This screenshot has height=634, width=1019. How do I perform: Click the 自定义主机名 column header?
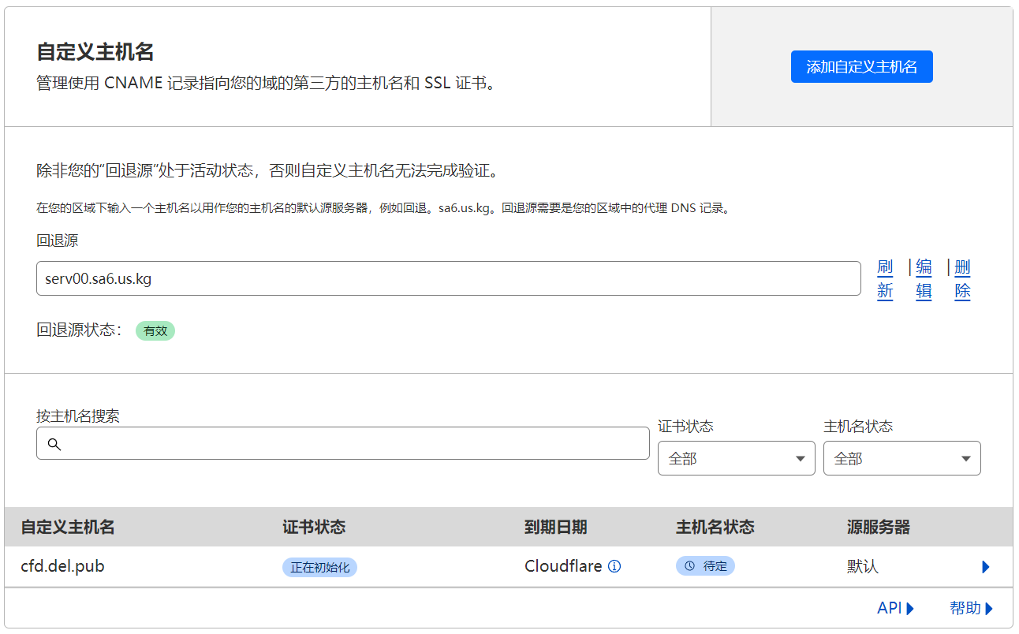coord(68,527)
